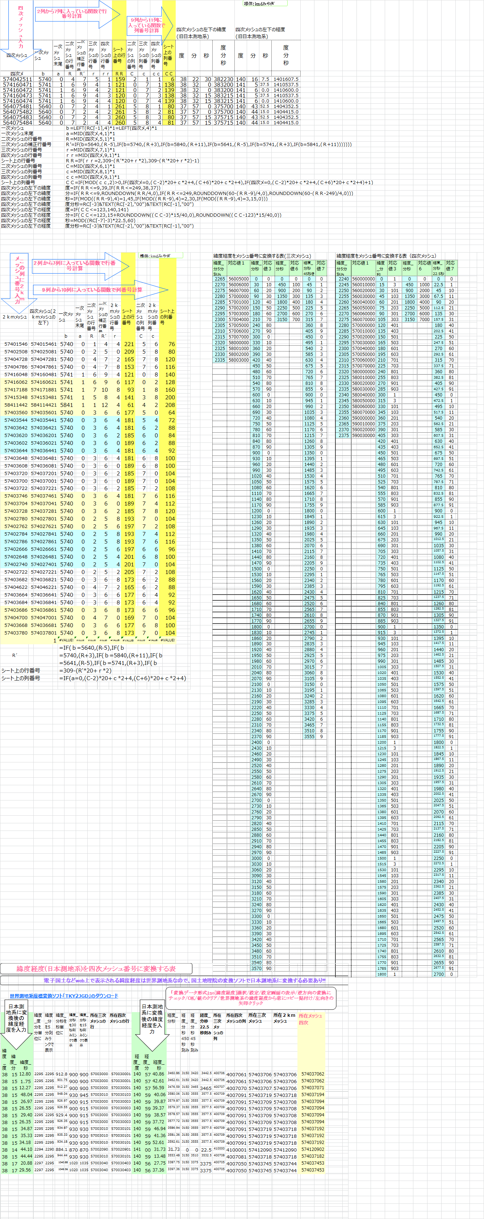Select the 電子国土などweb上 notice box

point(174,980)
